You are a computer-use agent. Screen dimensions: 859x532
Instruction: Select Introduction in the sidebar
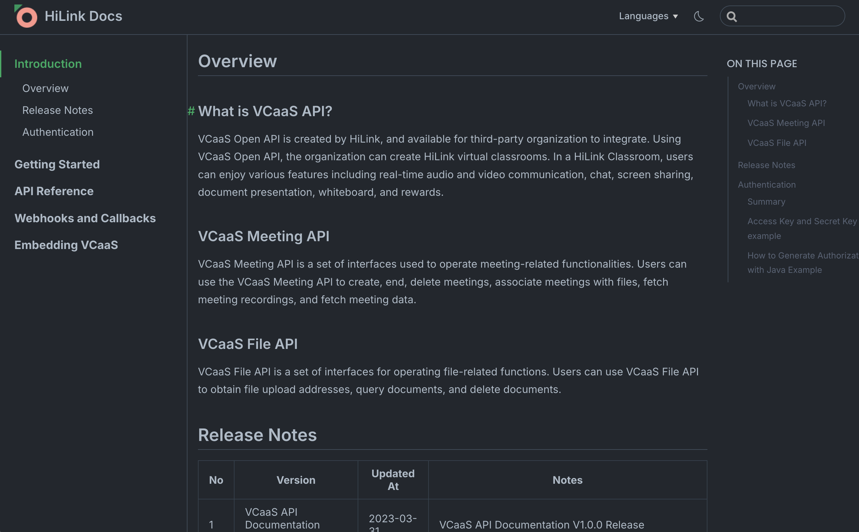[x=48, y=64]
